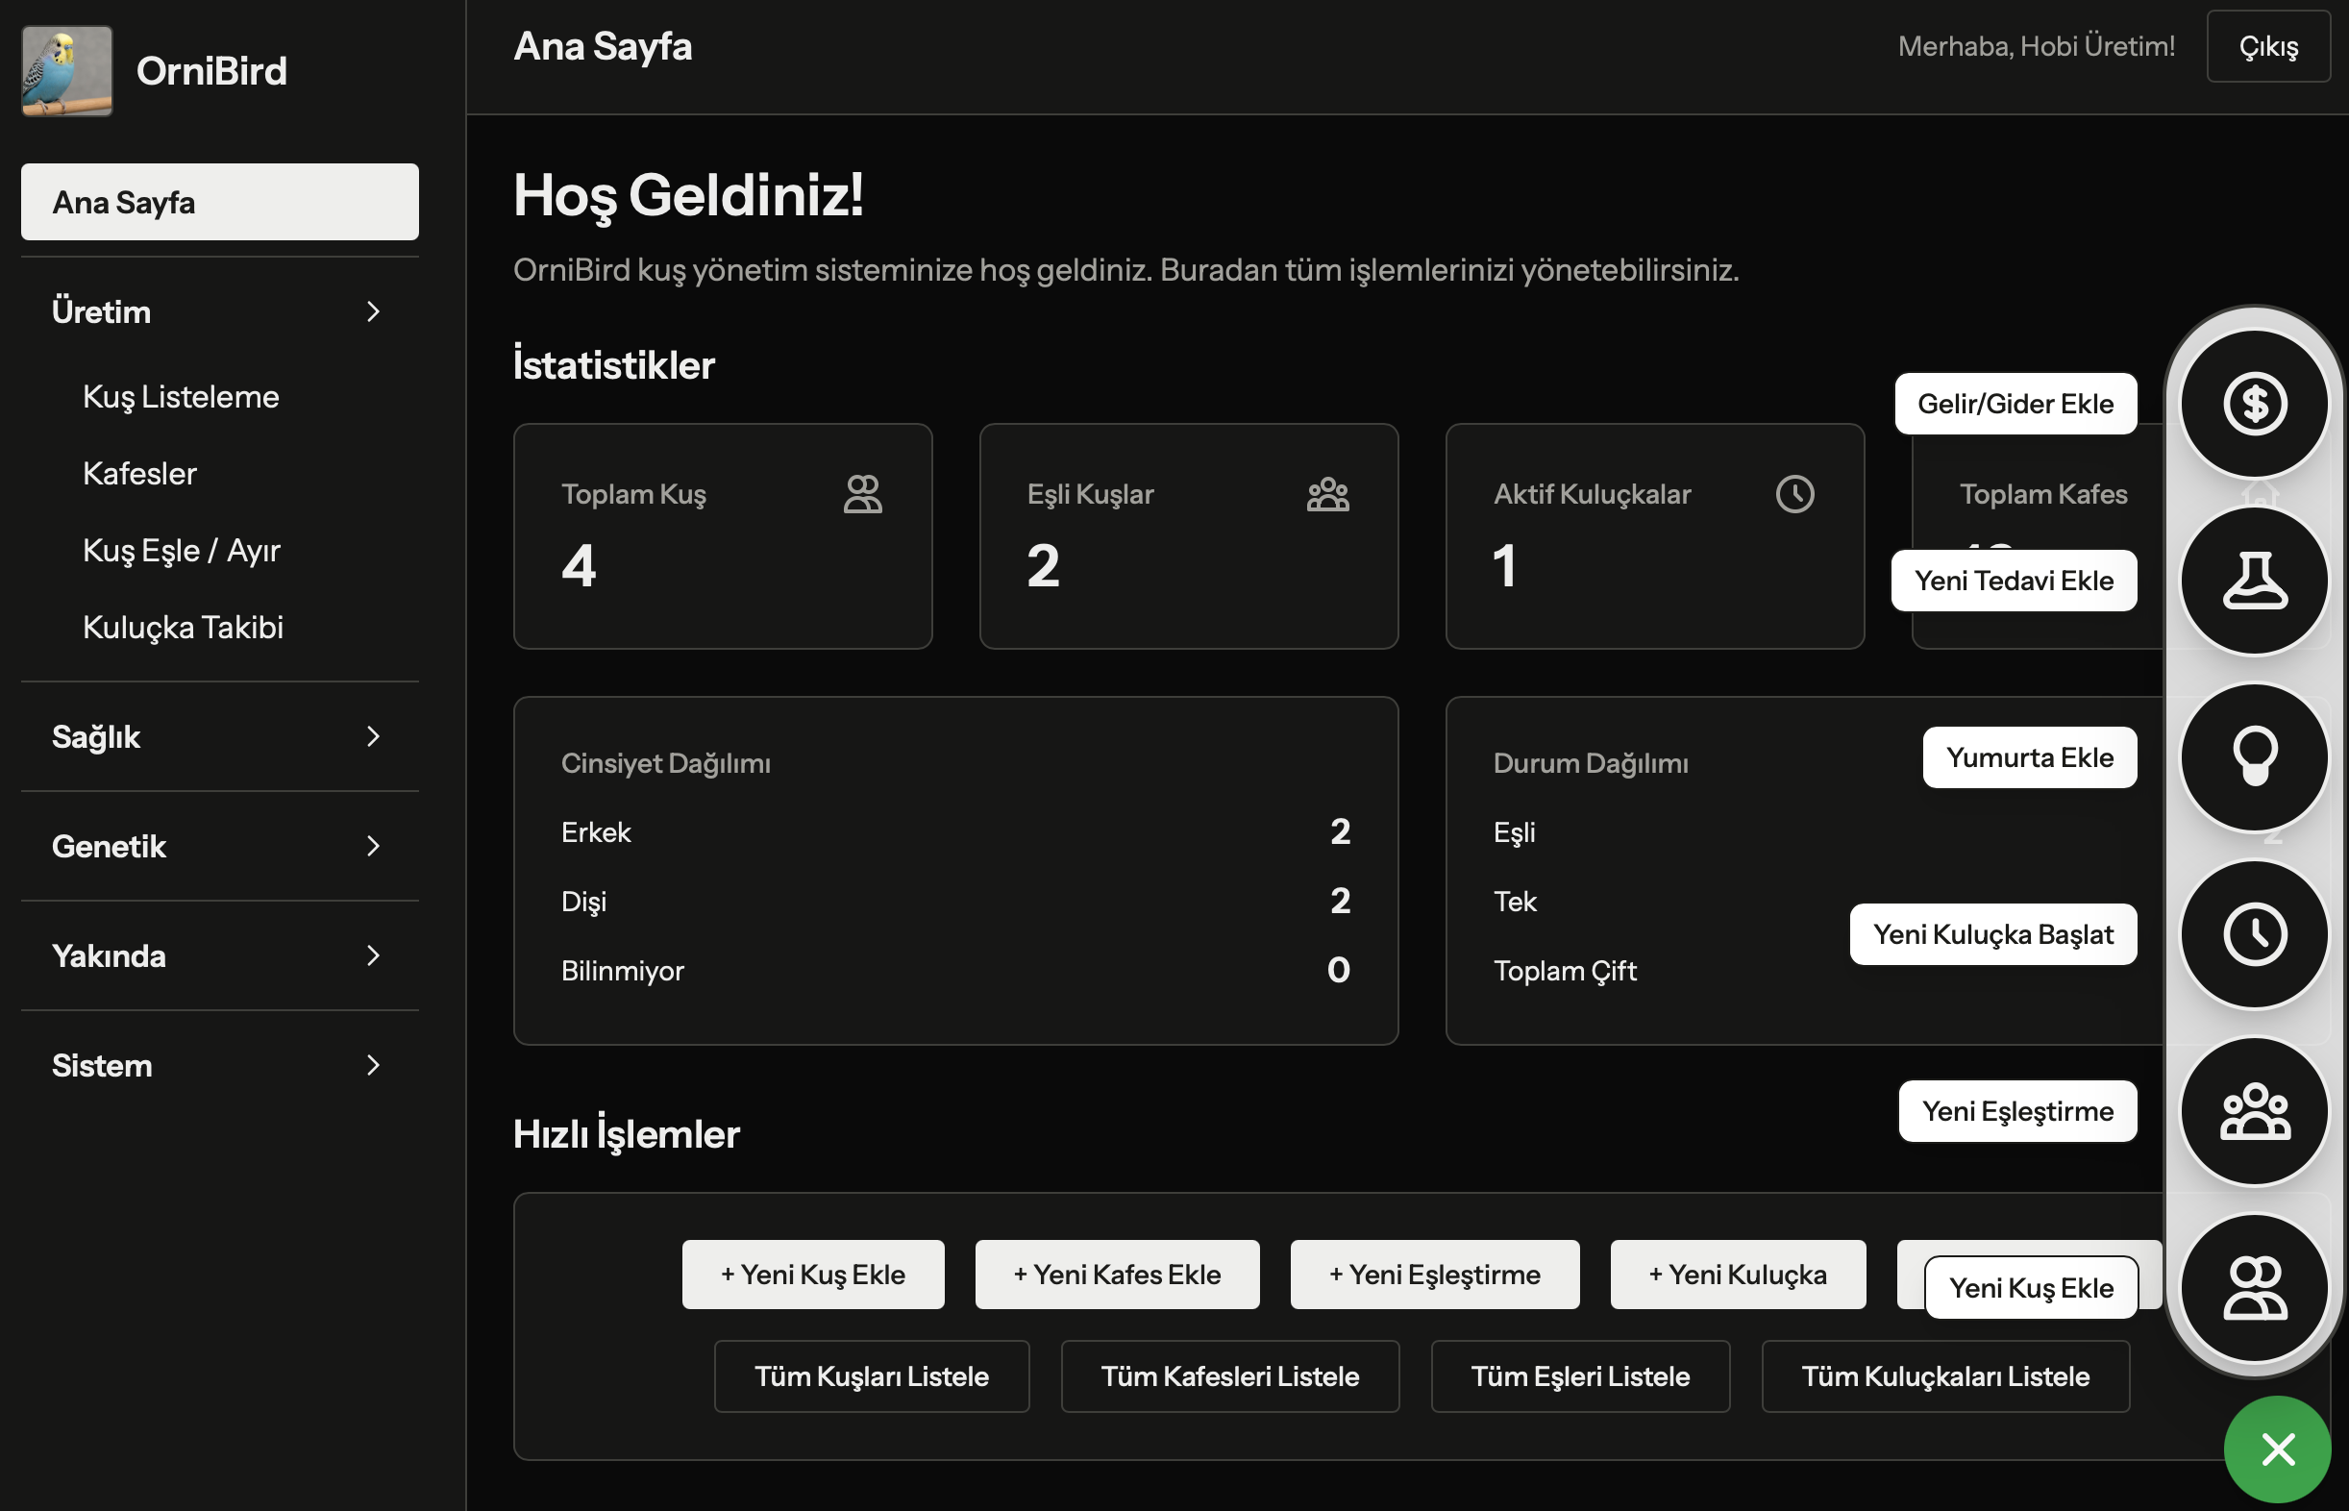Click the OrniBird budgie logo

pos(65,70)
